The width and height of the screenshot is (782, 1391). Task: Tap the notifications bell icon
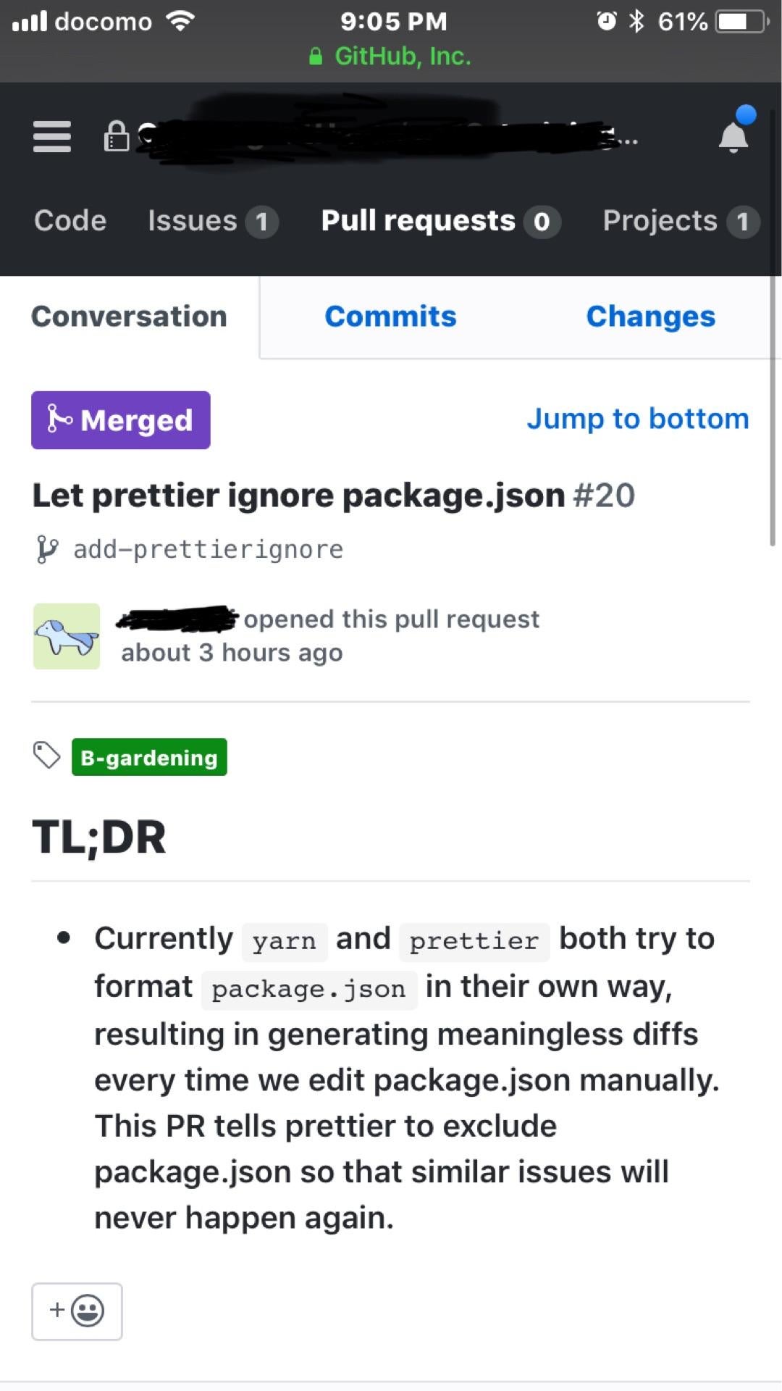coord(733,136)
